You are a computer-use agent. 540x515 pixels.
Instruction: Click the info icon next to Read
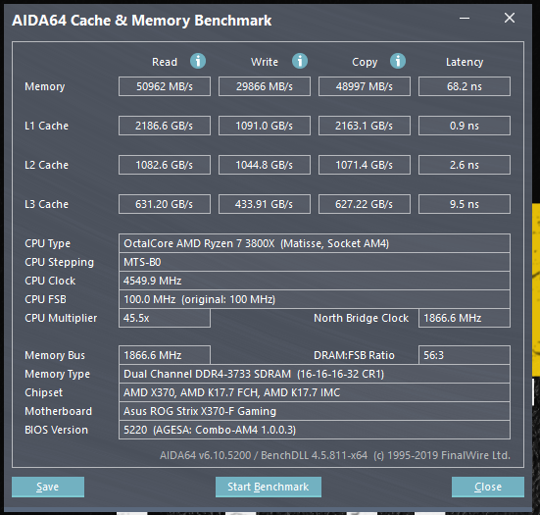198,62
